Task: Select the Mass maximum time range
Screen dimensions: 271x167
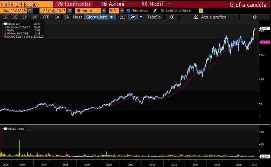Action: click(x=78, y=17)
